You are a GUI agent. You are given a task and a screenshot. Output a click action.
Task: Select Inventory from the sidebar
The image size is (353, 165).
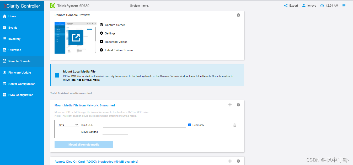14,39
